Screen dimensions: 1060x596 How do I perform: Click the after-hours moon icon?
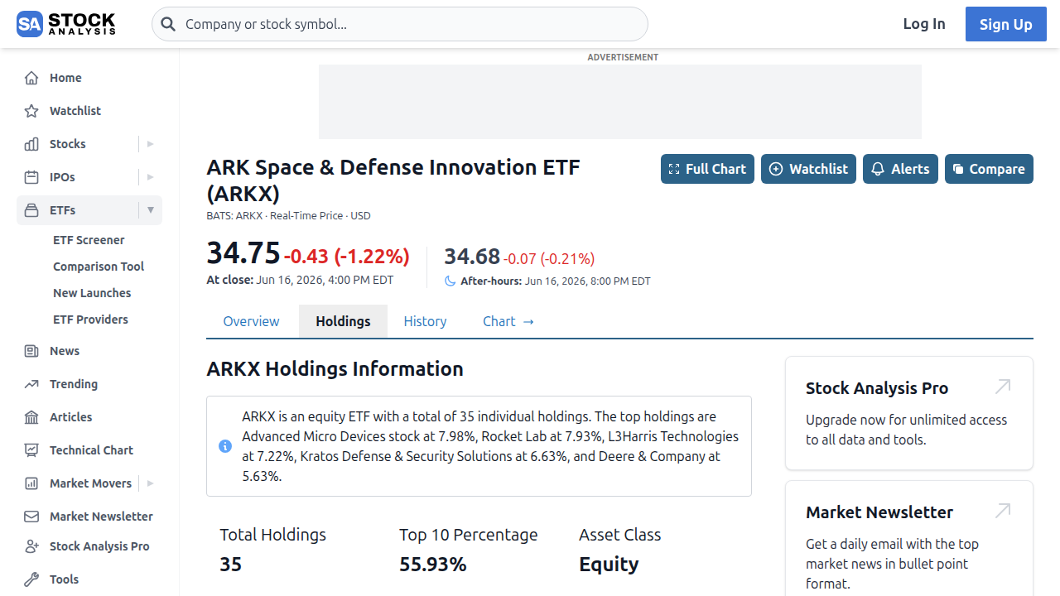click(450, 281)
